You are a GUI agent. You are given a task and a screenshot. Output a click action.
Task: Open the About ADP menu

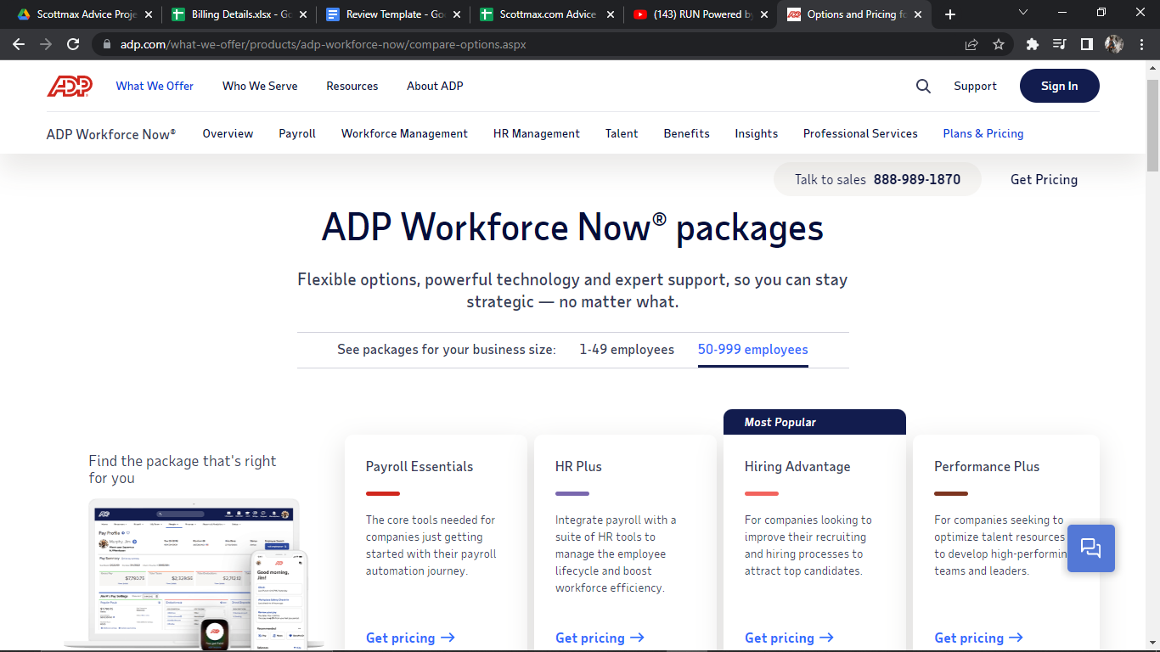tap(435, 86)
